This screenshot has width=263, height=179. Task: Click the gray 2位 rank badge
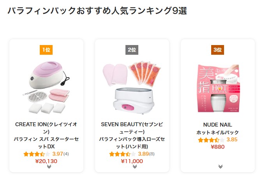pos(132,50)
